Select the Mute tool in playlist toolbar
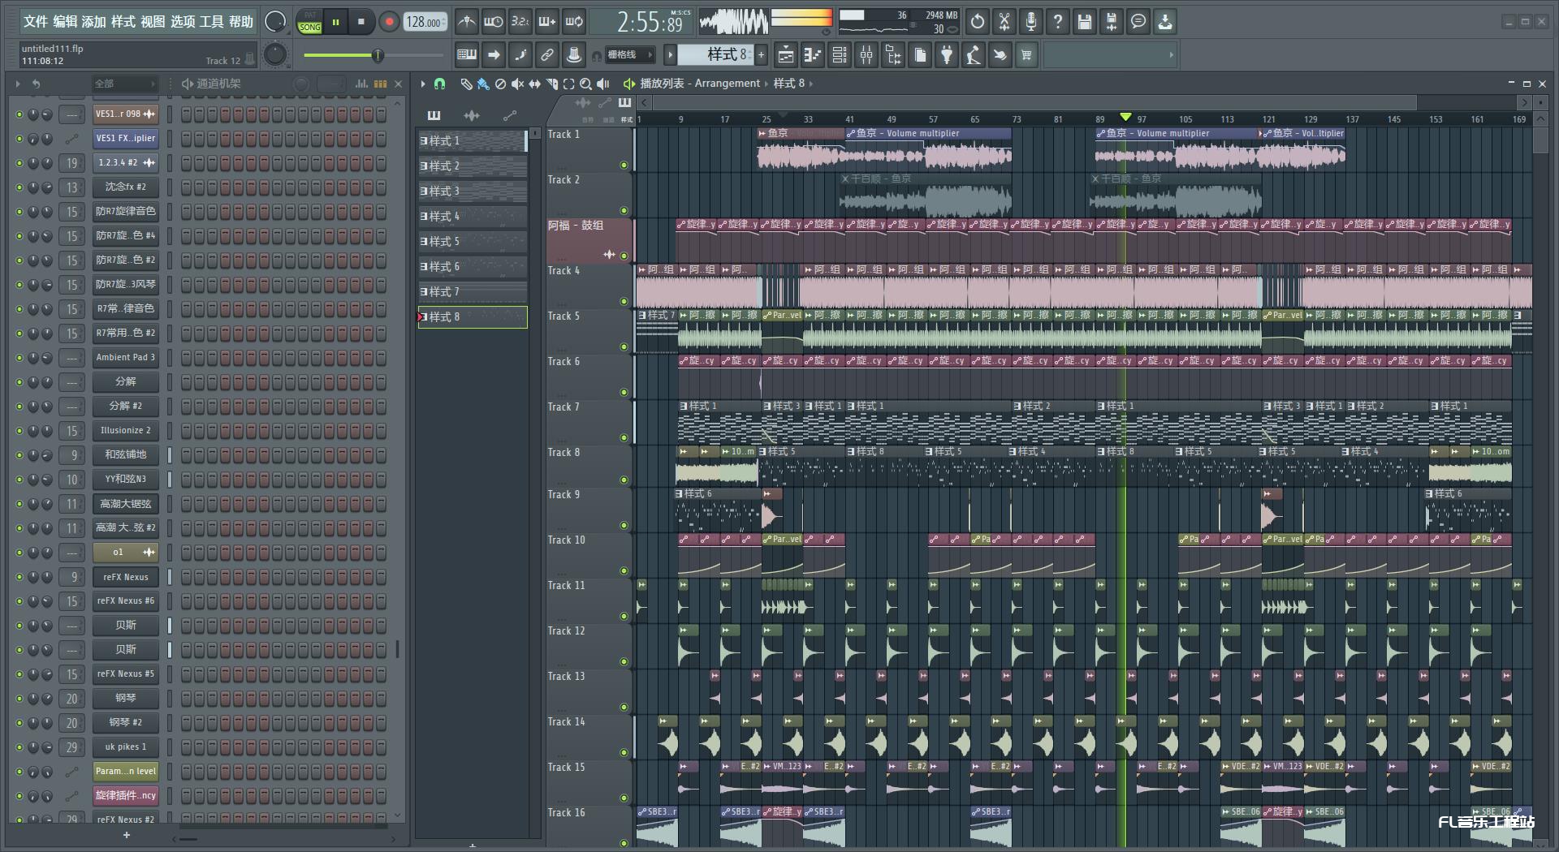 point(517,84)
